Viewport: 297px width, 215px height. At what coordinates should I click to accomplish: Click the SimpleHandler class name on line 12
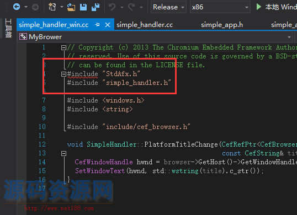(x=112, y=144)
